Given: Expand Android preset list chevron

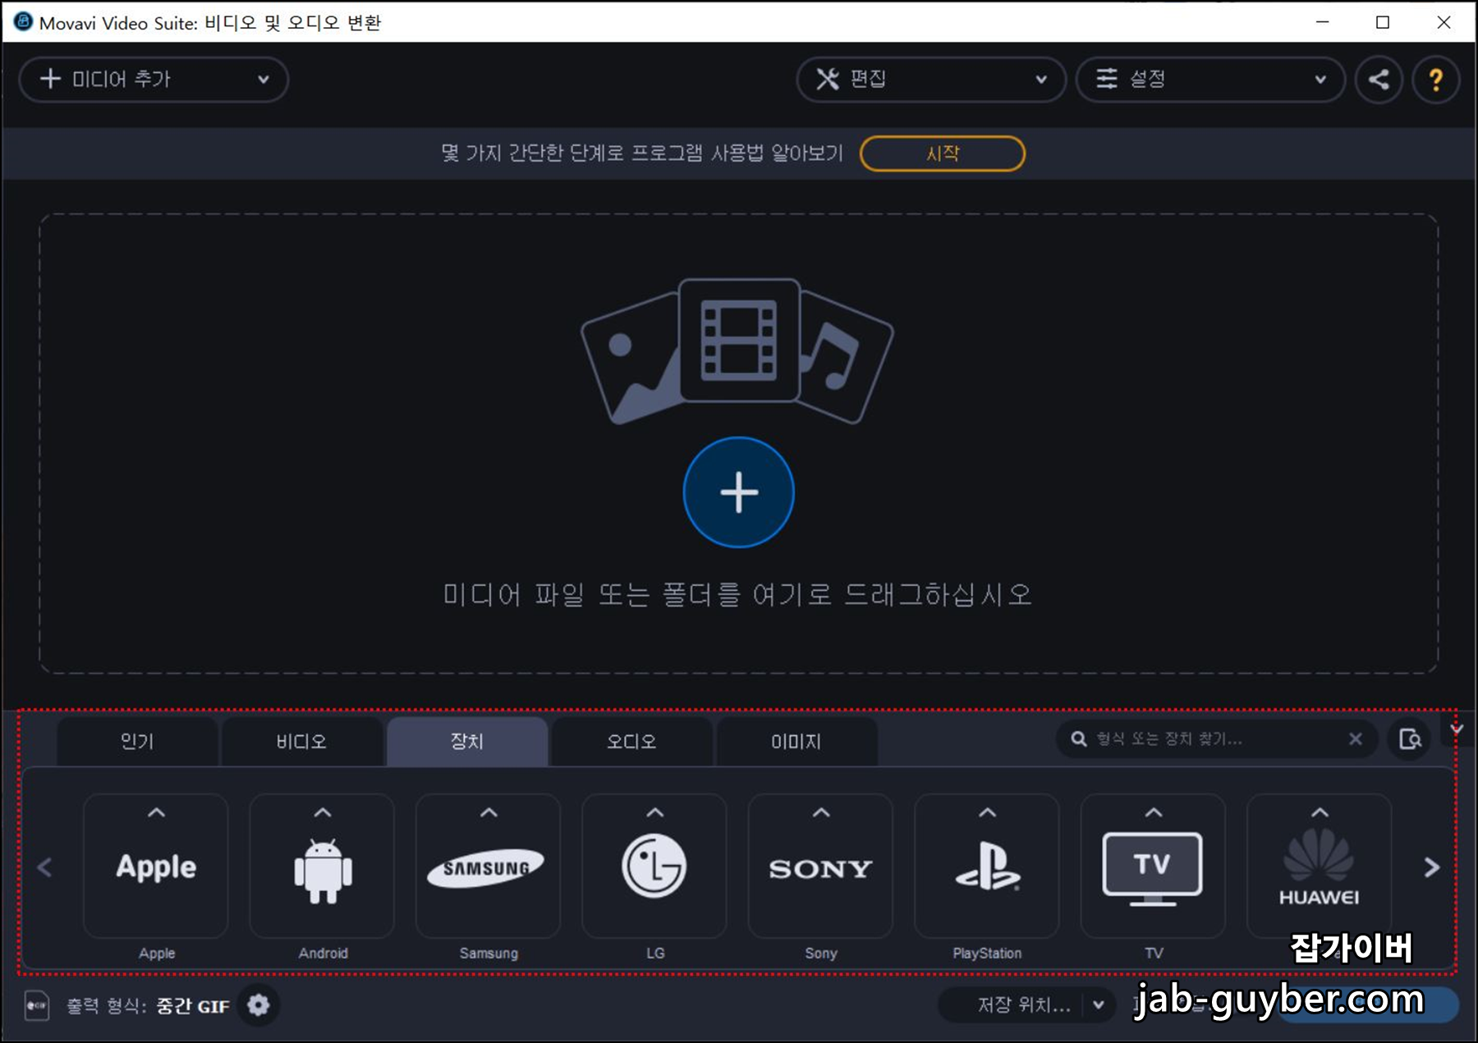Looking at the screenshot, I should (323, 812).
